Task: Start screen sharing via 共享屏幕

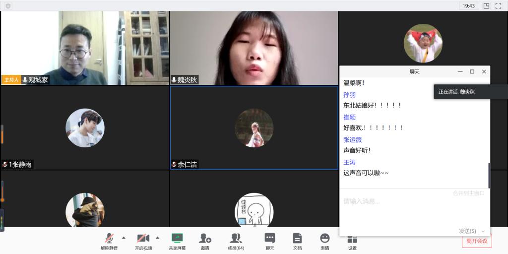Action: pyautogui.click(x=177, y=241)
